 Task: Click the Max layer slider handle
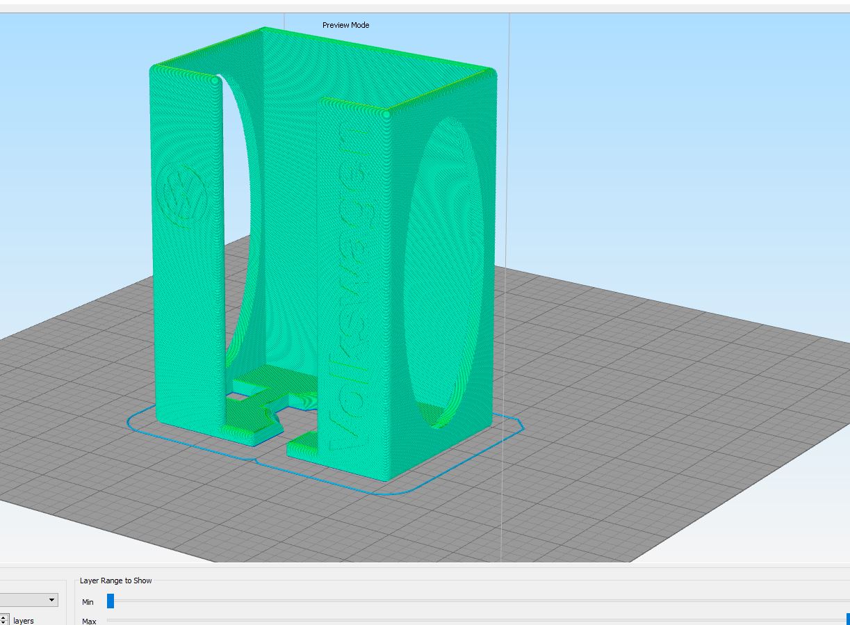click(848, 619)
